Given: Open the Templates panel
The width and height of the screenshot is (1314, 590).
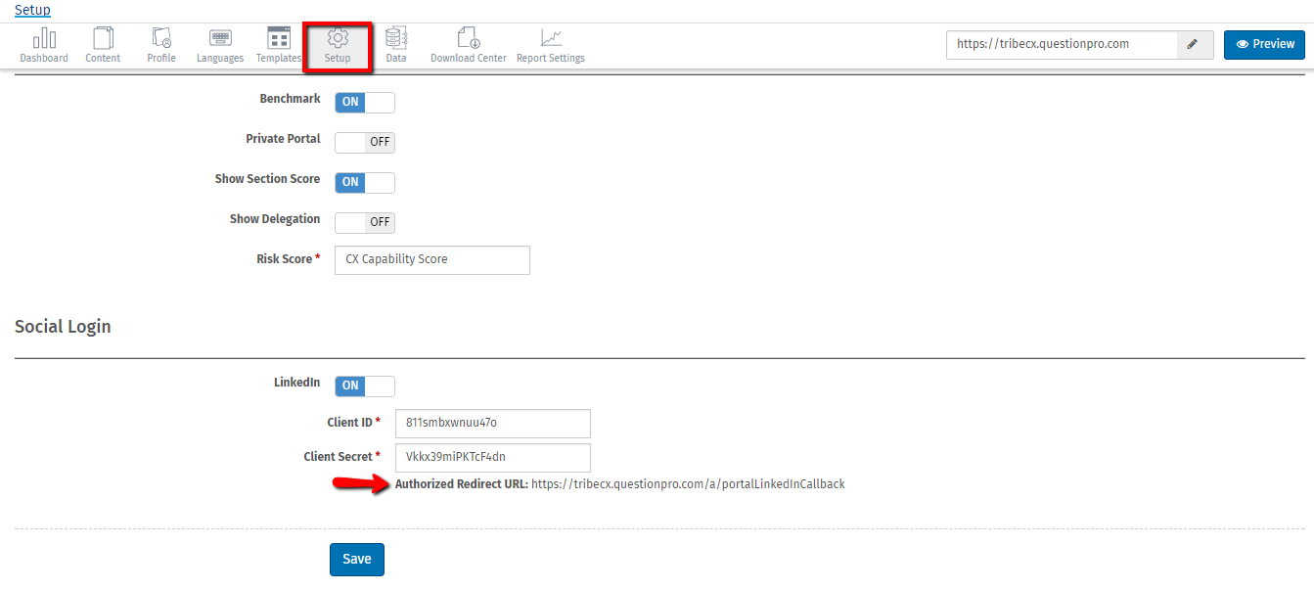Looking at the screenshot, I should pos(278,44).
